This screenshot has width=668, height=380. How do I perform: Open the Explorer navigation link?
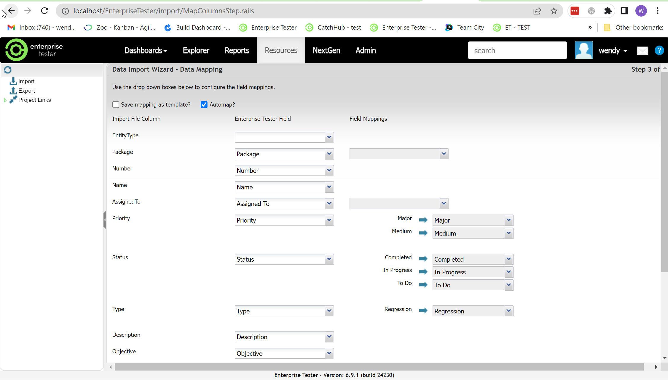coord(196,51)
